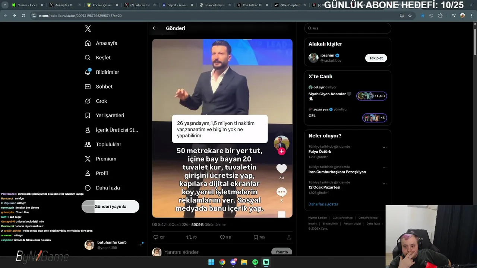This screenshot has height=268, width=477.
Task: Open the X logo home icon
Action: coord(88,29)
